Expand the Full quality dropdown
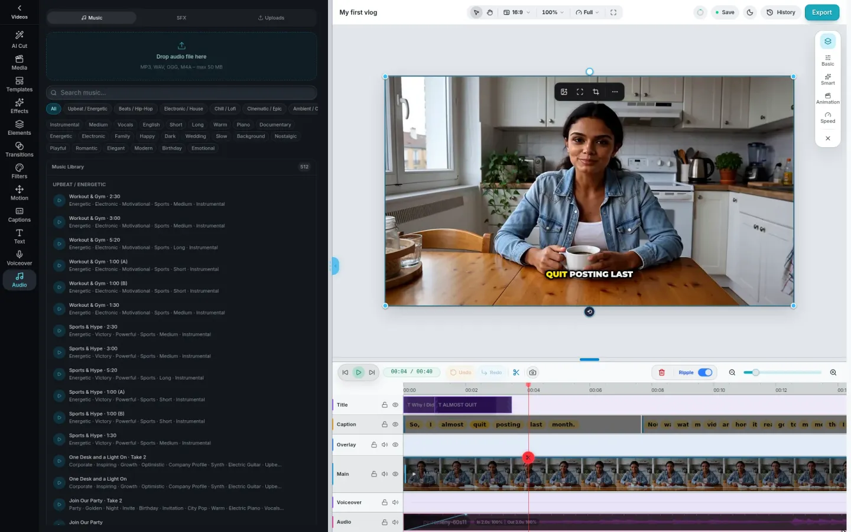The image size is (851, 532). pos(587,12)
